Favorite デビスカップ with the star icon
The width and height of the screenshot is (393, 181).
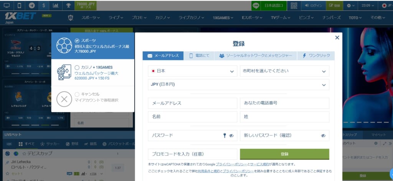(24, 153)
